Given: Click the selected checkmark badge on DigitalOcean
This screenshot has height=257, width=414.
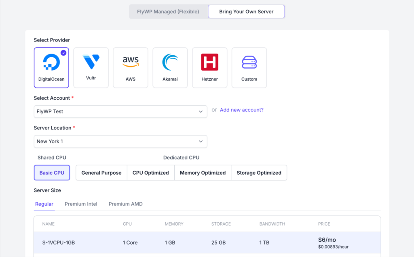Looking at the screenshot, I should [x=63, y=53].
